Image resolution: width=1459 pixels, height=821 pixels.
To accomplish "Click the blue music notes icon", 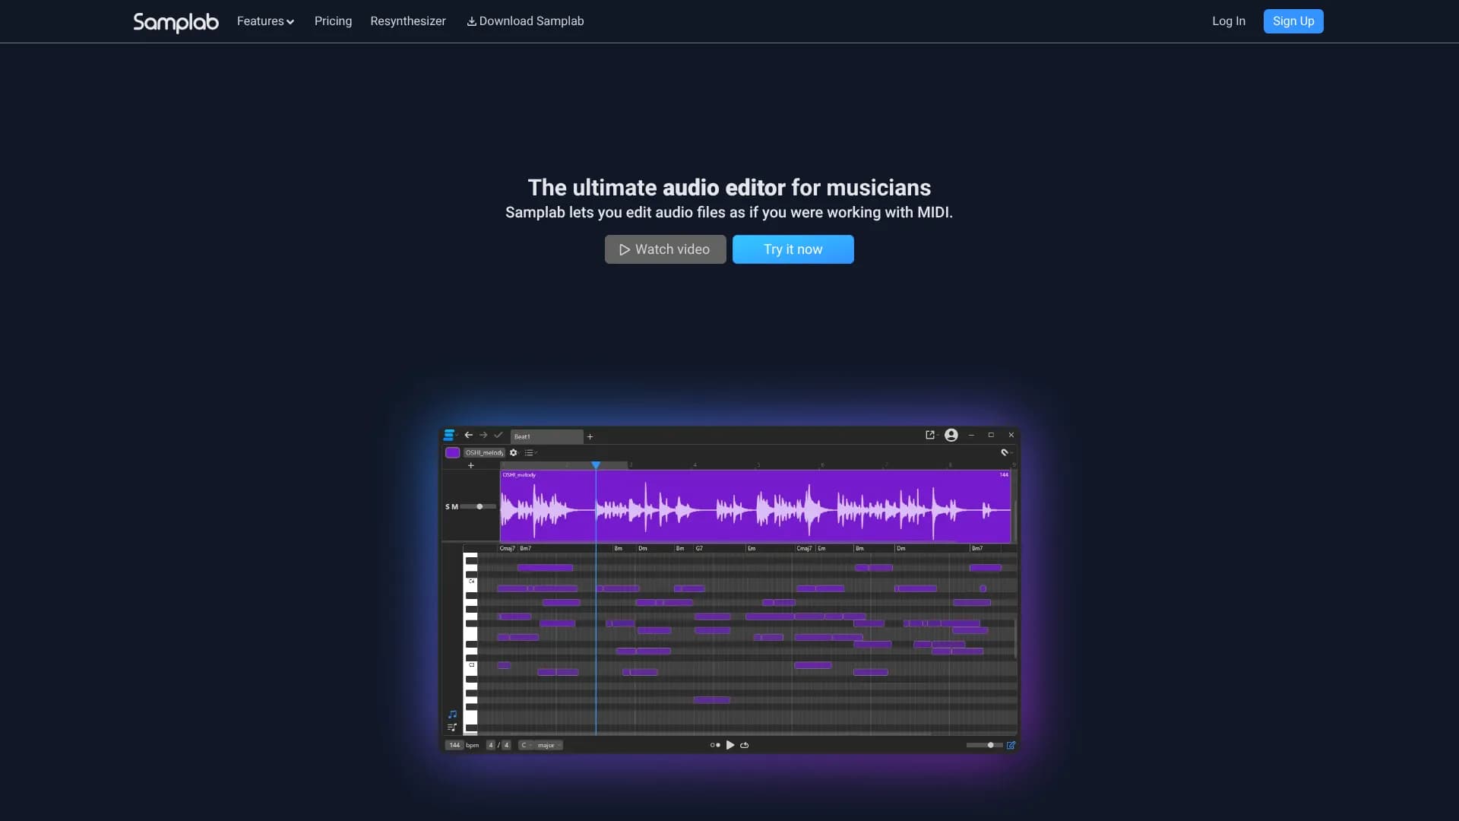I will (x=452, y=715).
